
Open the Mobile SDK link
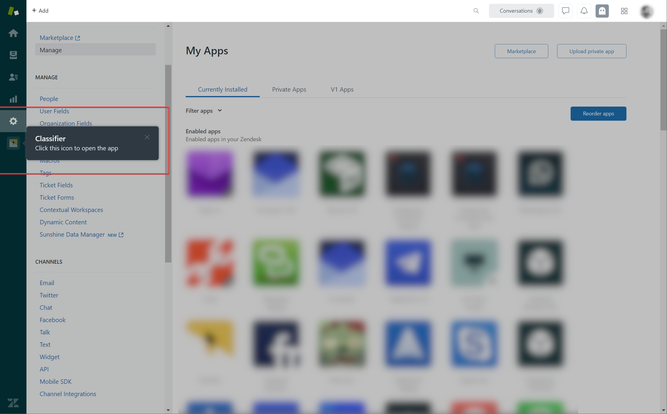pos(56,381)
